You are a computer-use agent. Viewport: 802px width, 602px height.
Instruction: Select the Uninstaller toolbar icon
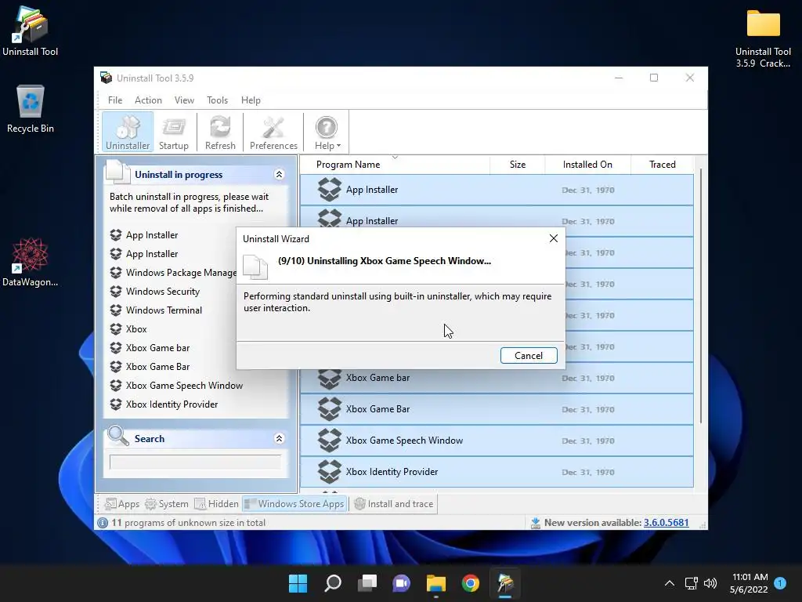coord(128,132)
